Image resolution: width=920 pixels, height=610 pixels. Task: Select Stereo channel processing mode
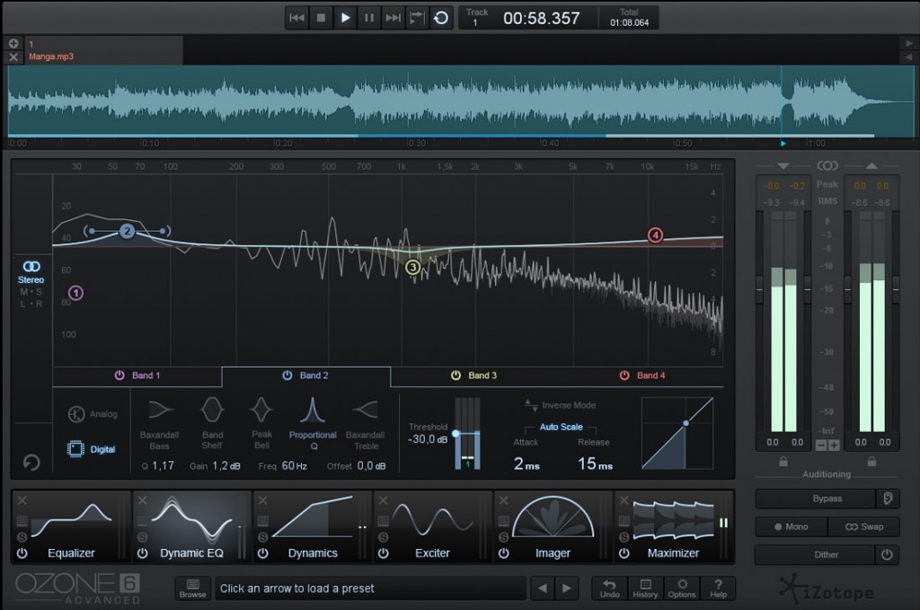point(31,273)
